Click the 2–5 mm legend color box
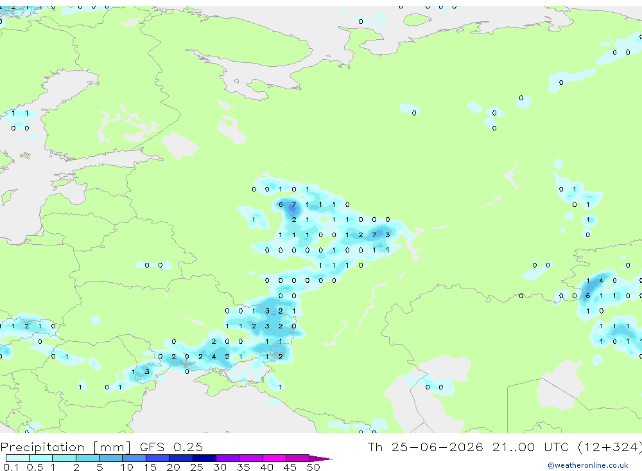The width and height of the screenshot is (642, 471). tap(87, 458)
